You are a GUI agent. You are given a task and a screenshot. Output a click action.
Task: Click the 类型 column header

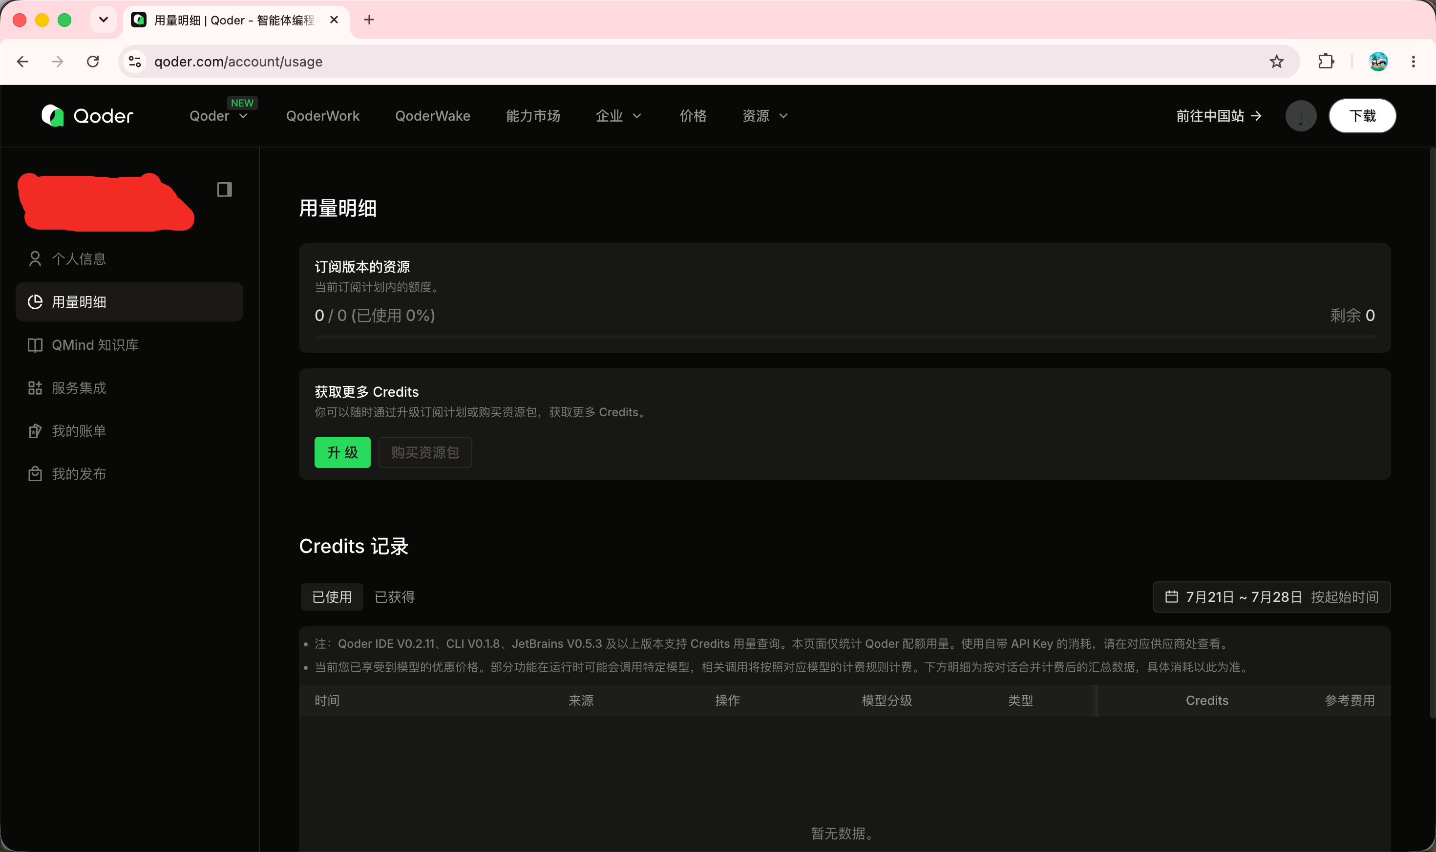pyautogui.click(x=1020, y=701)
